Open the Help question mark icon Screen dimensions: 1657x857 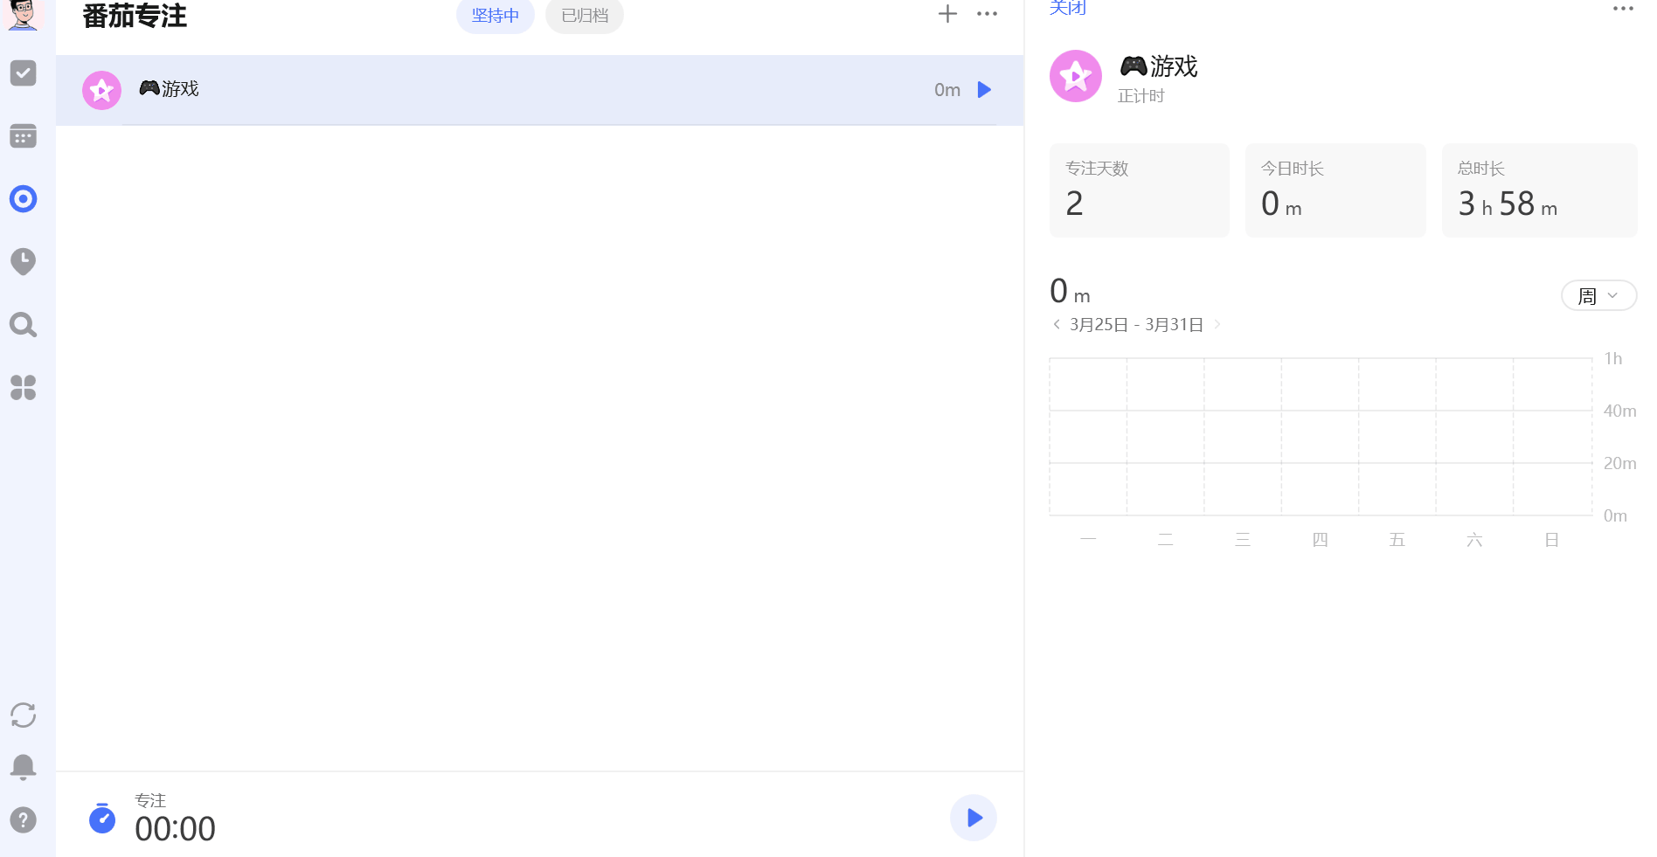tap(24, 819)
